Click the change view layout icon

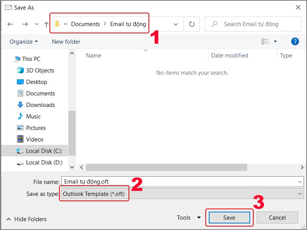[265, 41]
